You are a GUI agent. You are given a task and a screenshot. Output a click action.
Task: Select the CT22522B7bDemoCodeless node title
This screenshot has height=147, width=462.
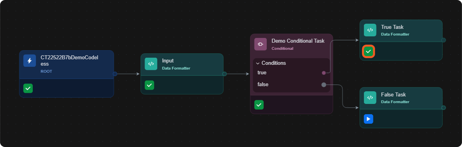69,61
